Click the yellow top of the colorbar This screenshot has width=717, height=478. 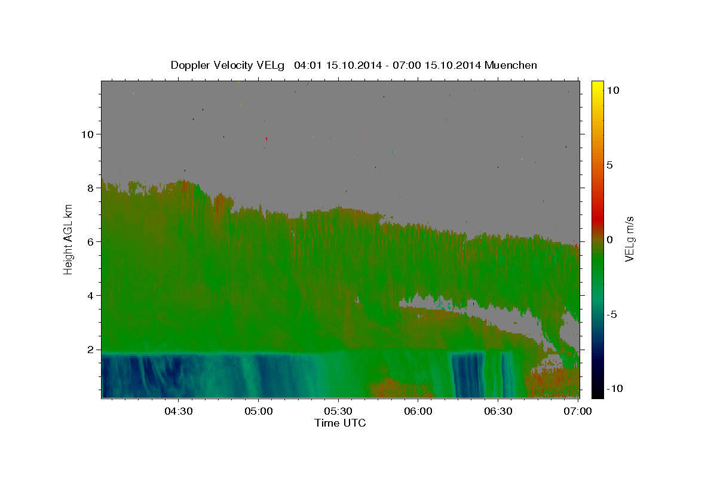[x=597, y=85]
